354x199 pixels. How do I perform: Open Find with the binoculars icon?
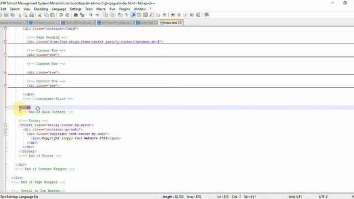pos(76,15)
